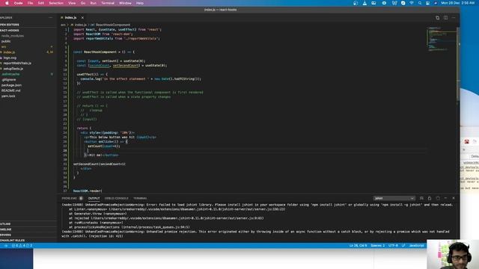The height and width of the screenshot is (269, 479).
Task: Open package.json file
Action: point(12,85)
